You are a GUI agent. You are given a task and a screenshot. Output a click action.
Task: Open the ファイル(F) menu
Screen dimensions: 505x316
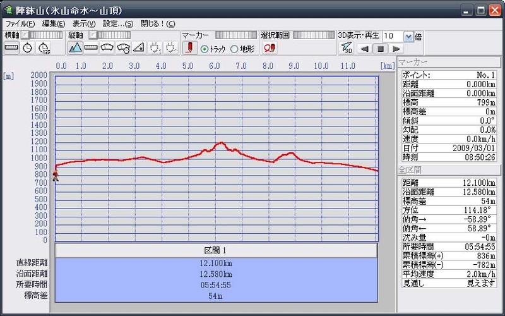pos(20,24)
